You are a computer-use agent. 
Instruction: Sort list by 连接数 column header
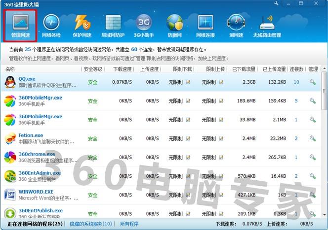[296, 69]
